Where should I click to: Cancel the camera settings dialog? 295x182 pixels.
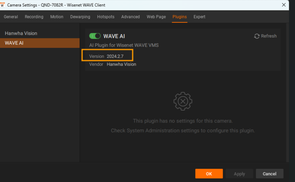269,174
